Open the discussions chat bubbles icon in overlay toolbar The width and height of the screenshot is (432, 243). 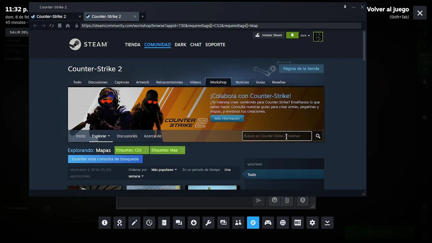pos(179,223)
